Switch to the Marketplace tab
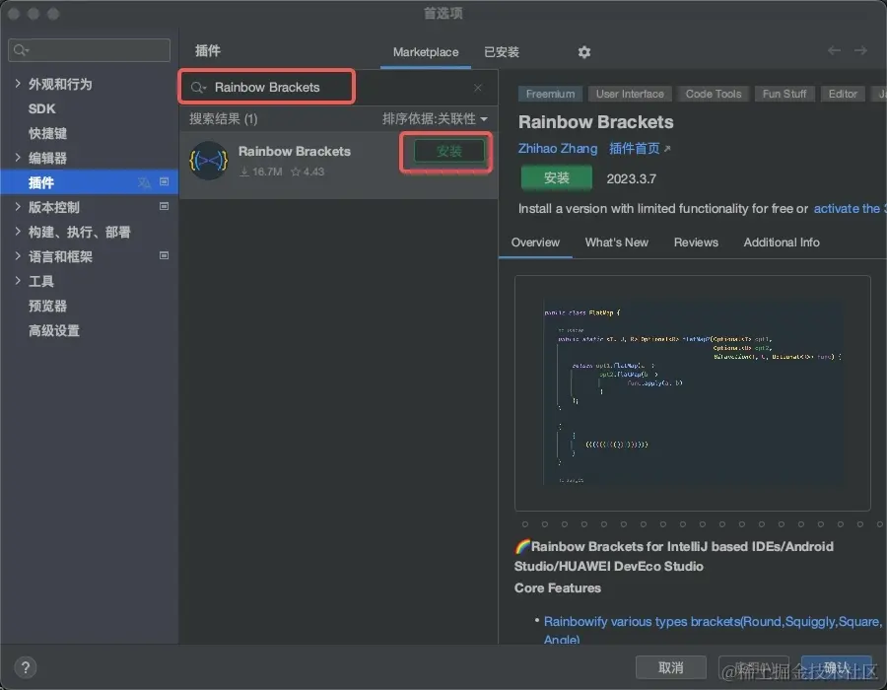 coord(426,52)
